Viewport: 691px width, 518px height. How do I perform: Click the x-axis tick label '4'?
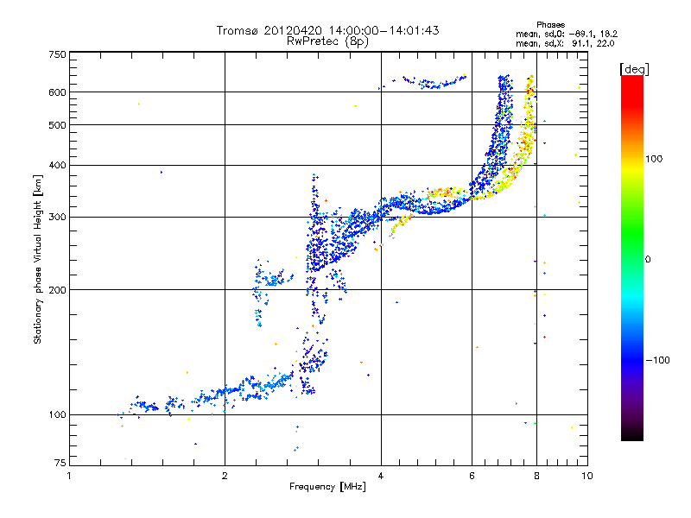[381, 476]
